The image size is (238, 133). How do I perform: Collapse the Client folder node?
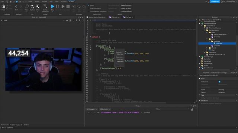pyautogui.click(x=207, y=33)
